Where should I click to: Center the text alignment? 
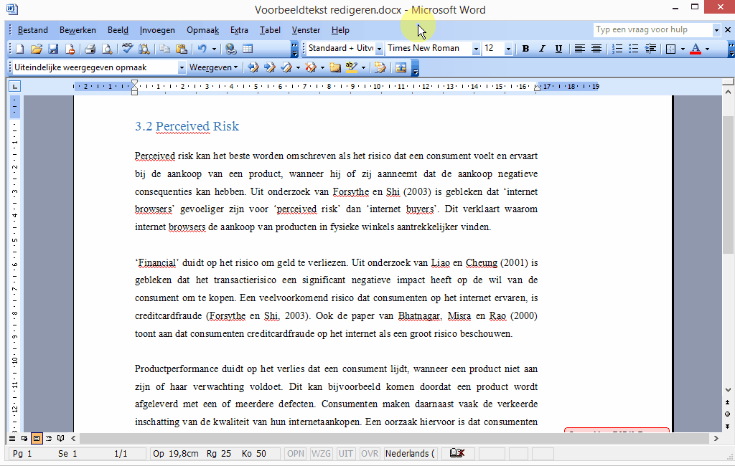coord(596,49)
